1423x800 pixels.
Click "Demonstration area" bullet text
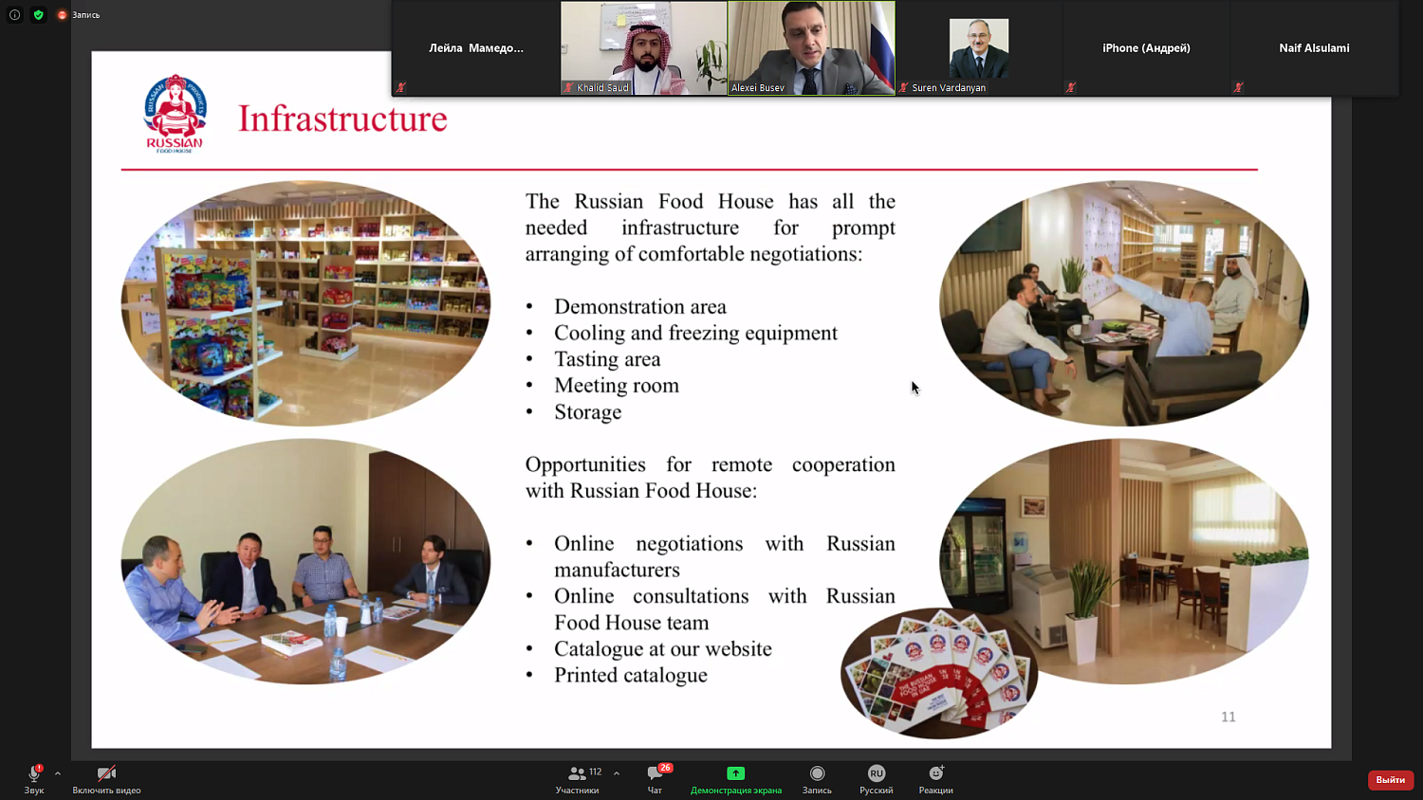pyautogui.click(x=640, y=307)
